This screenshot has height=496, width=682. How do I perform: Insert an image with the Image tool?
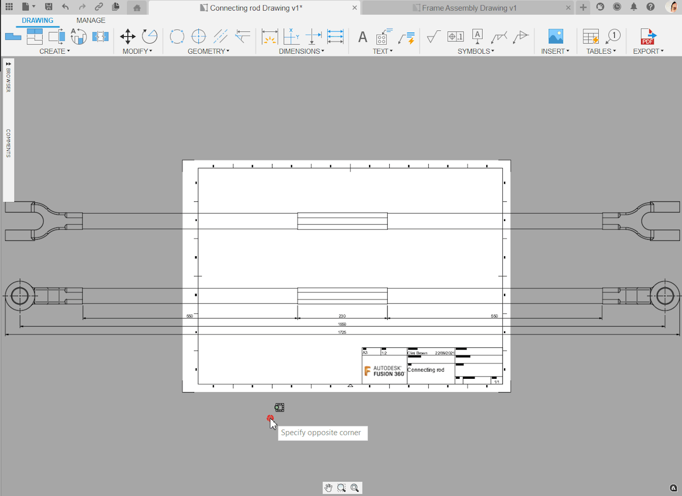pyautogui.click(x=556, y=37)
